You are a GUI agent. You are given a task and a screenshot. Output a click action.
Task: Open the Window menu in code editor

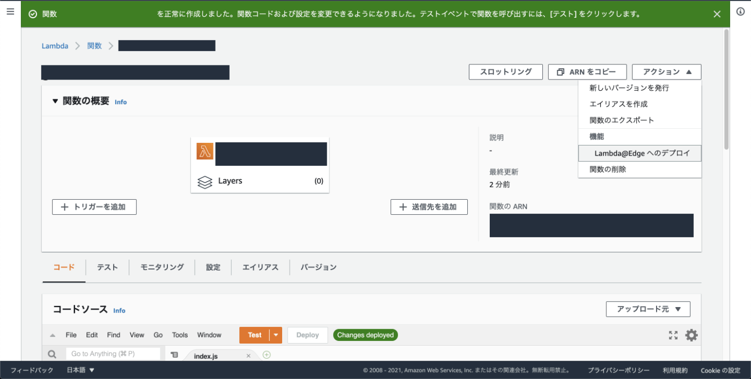209,335
